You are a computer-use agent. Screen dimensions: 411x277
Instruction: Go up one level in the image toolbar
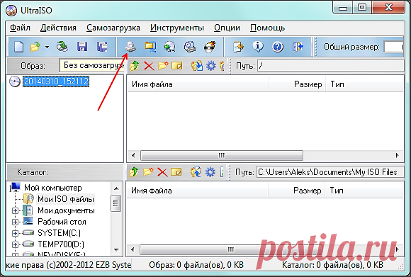point(135,65)
